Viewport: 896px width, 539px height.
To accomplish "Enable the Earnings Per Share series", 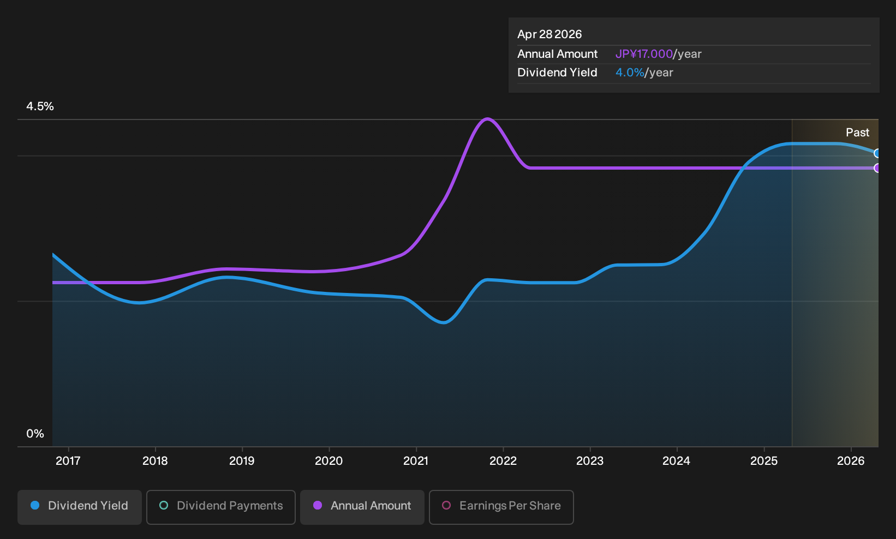I will click(501, 507).
